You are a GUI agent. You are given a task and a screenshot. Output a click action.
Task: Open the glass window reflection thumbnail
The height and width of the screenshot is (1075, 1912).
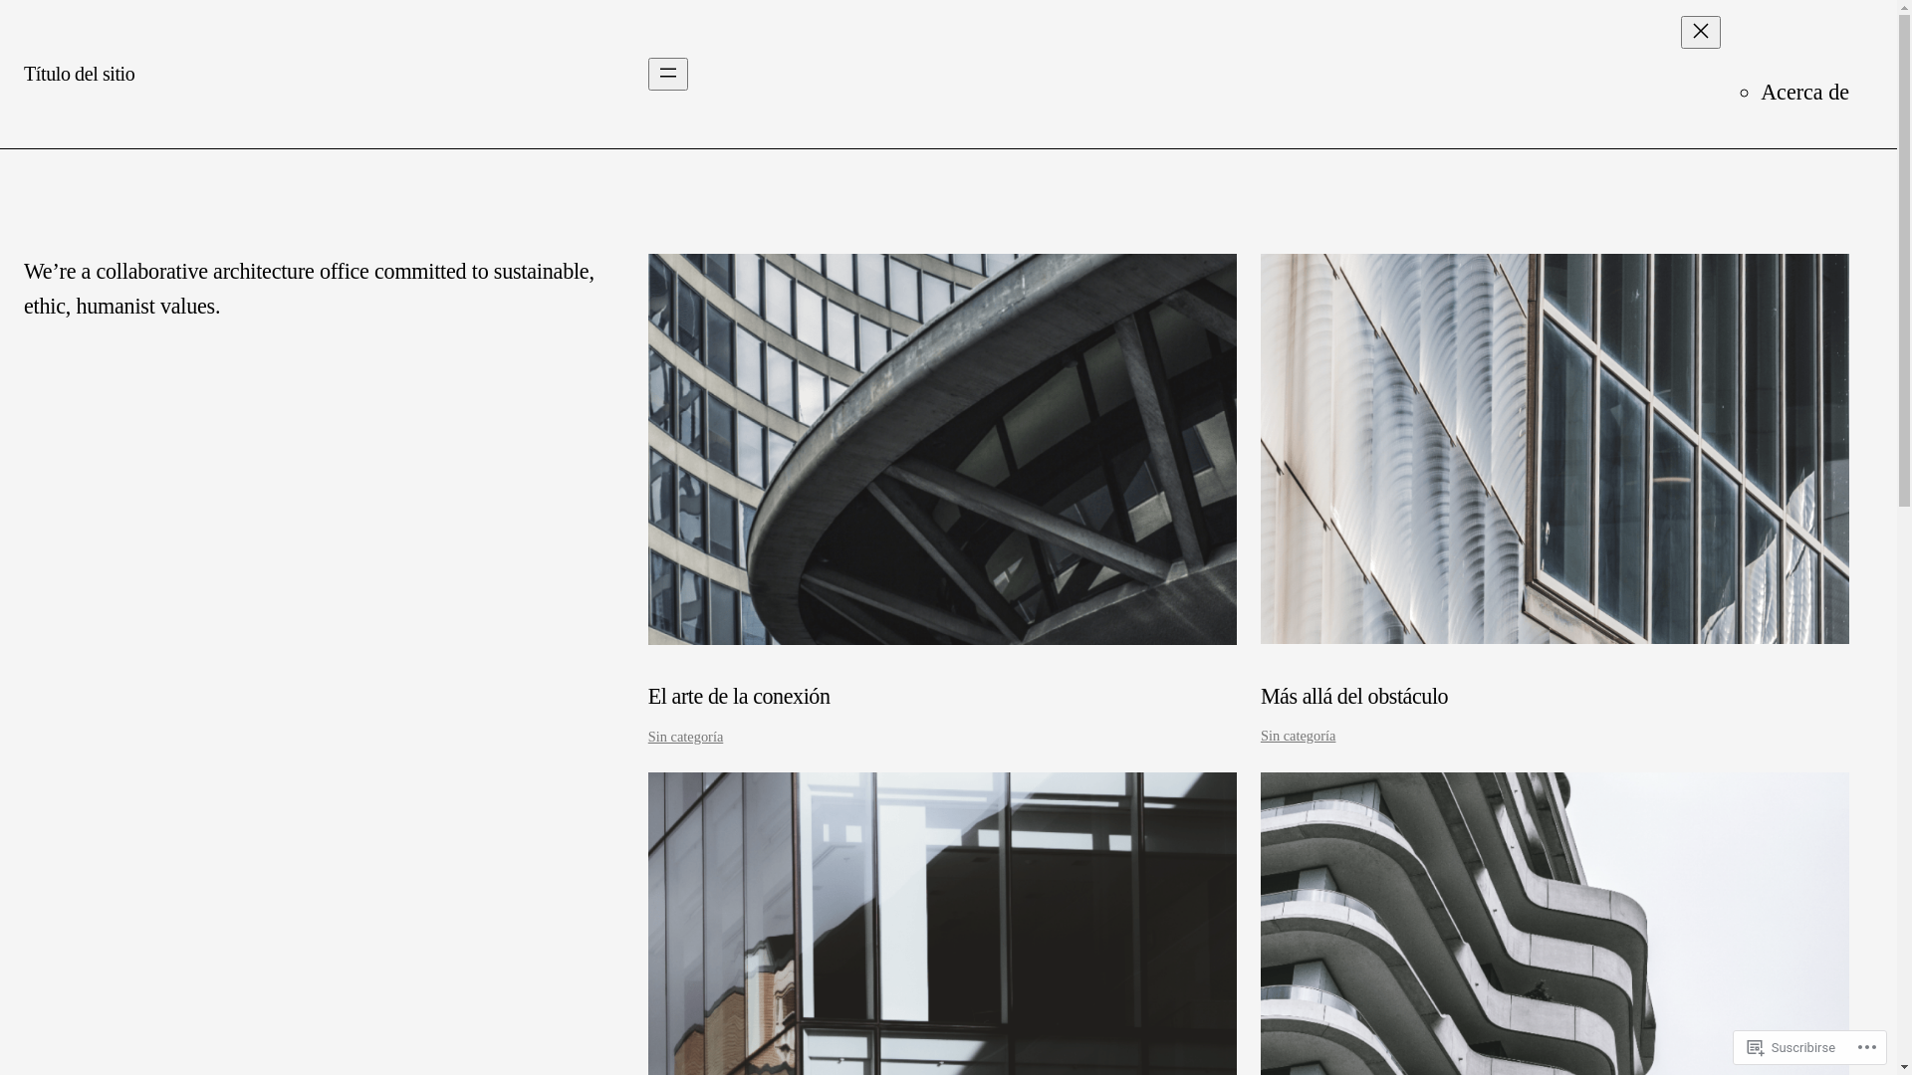[942, 924]
